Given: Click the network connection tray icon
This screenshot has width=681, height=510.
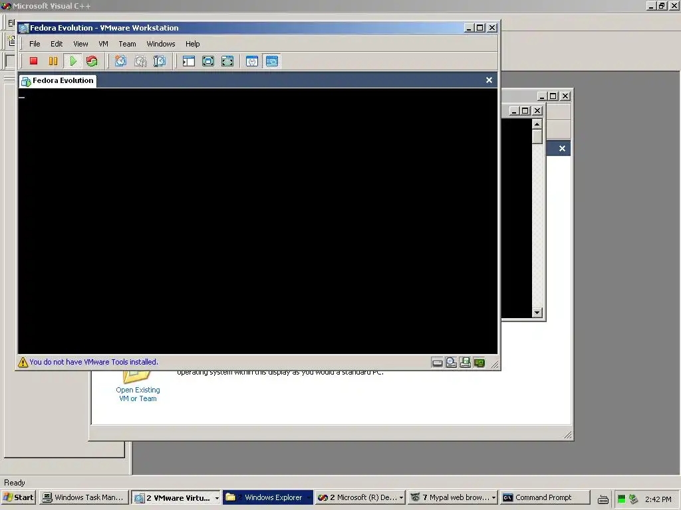Looking at the screenshot, I should [633, 499].
